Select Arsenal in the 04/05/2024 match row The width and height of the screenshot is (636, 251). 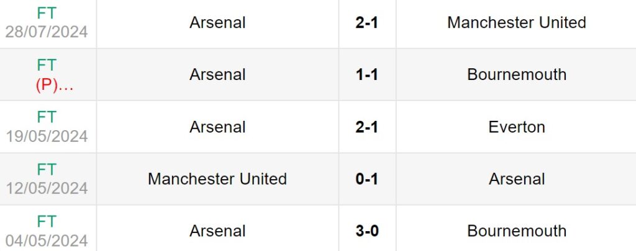(x=217, y=231)
